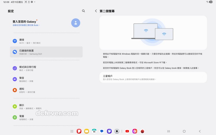Launch the YouTube app
The height and width of the screenshot is (135, 216).
click(127, 131)
